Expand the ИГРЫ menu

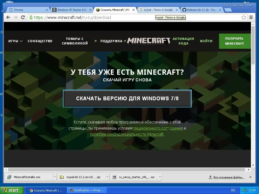pyautogui.click(x=15, y=41)
